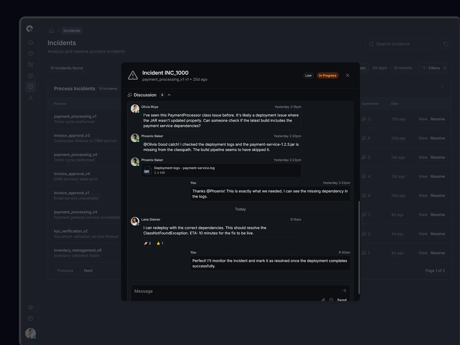The image size is (460, 345).
Task: Open the settings gear in sidebar
Action: point(30,307)
